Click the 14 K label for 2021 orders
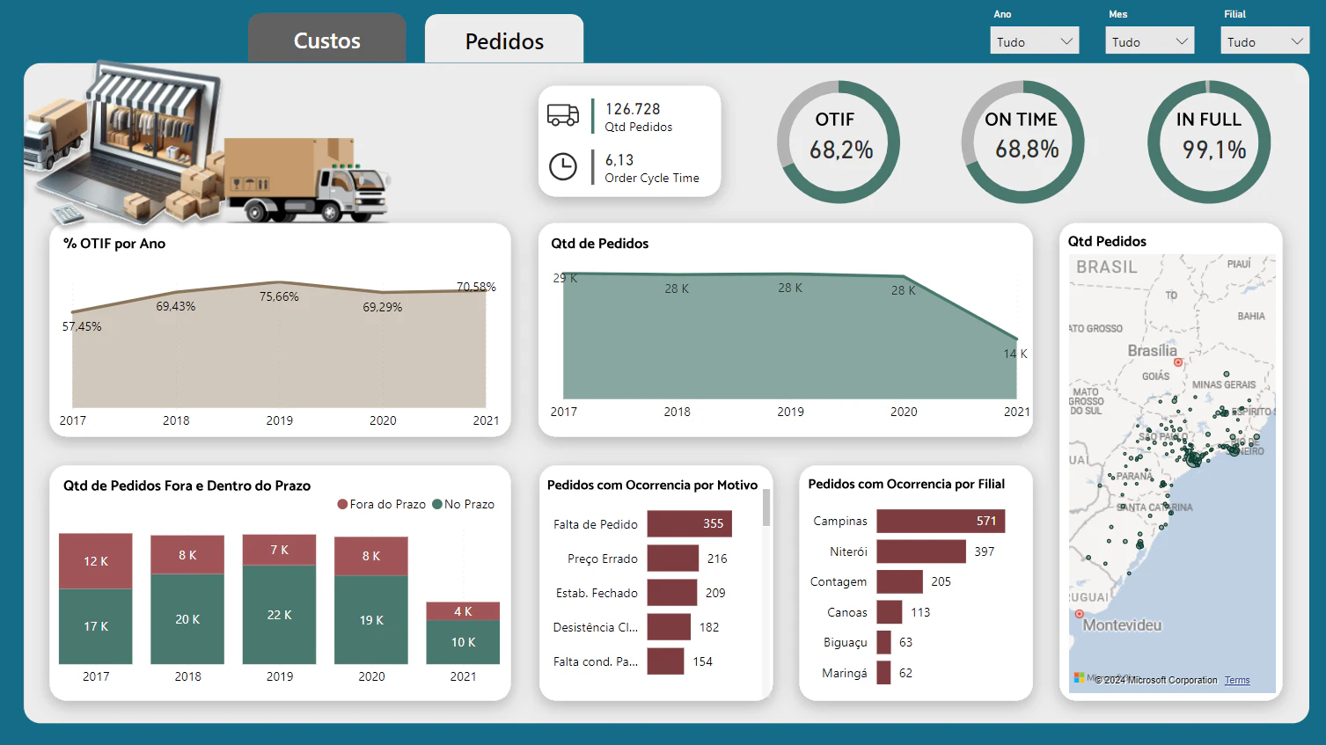Image resolution: width=1326 pixels, height=745 pixels. [1015, 354]
